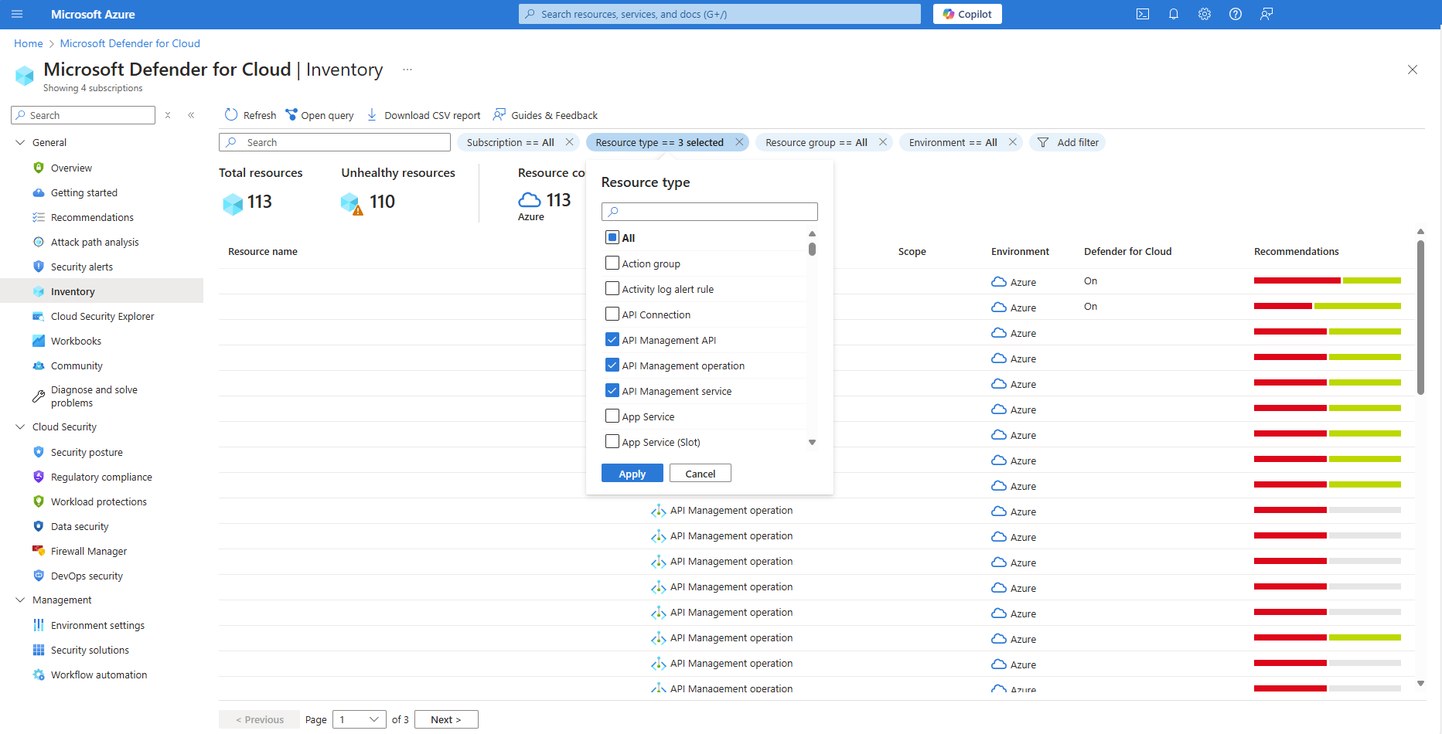Remove the Environment filter with its X
Viewport: 1442px width, 734px height.
pos(1013,142)
